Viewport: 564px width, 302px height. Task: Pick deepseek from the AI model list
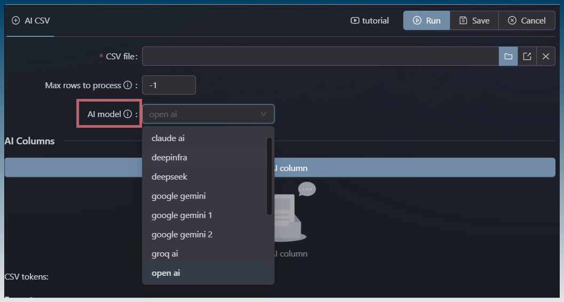point(169,176)
